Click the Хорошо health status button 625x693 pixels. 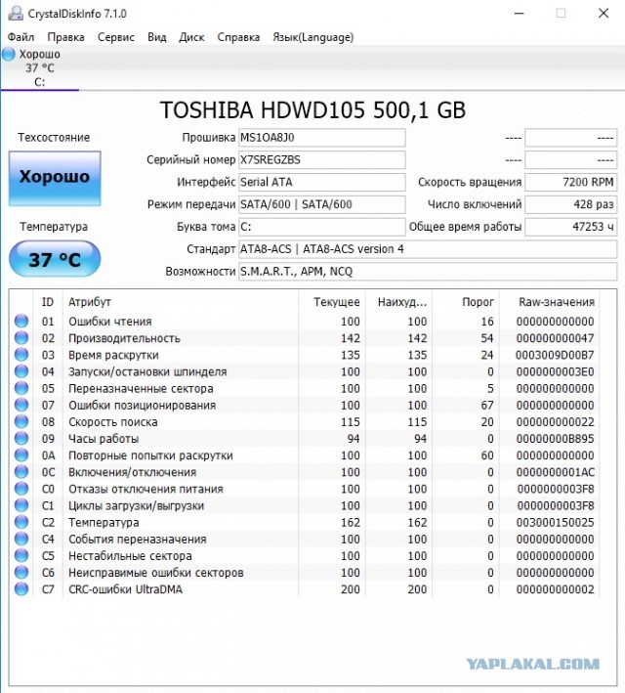tap(55, 178)
